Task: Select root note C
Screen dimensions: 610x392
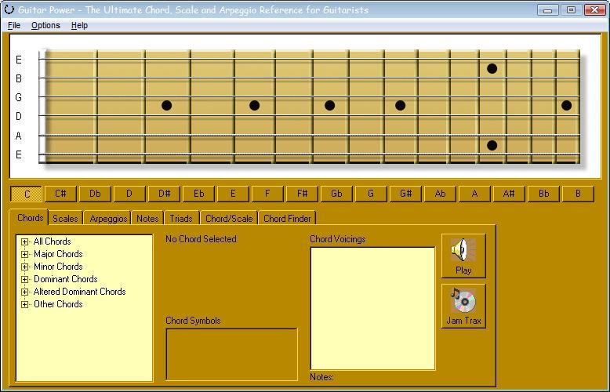Action: click(27, 194)
